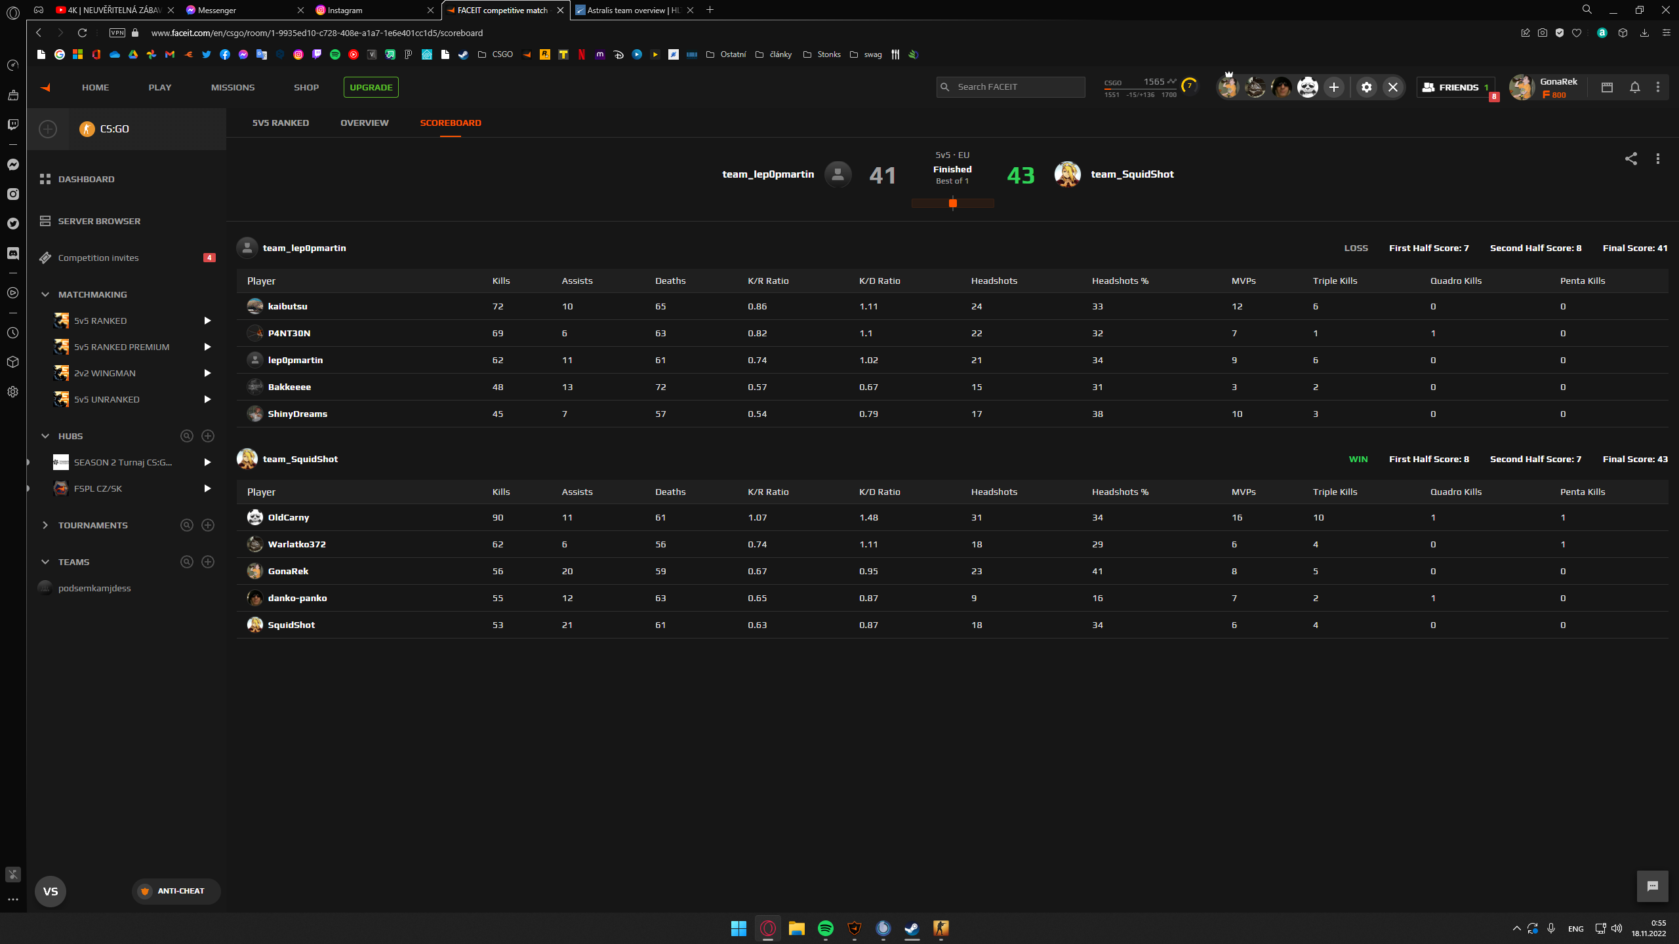1679x944 pixels.
Task: Open the notifications bell
Action: (1635, 87)
